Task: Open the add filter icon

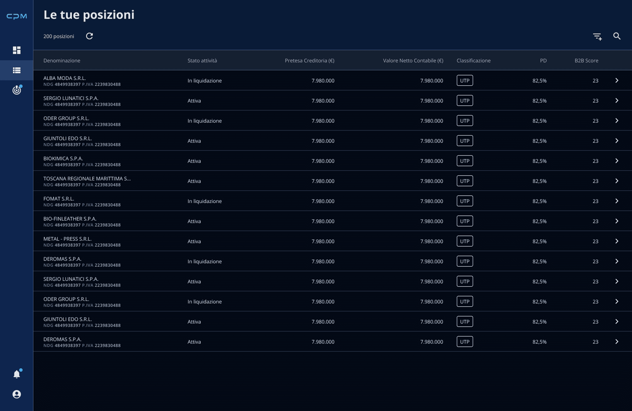Action: (x=597, y=36)
